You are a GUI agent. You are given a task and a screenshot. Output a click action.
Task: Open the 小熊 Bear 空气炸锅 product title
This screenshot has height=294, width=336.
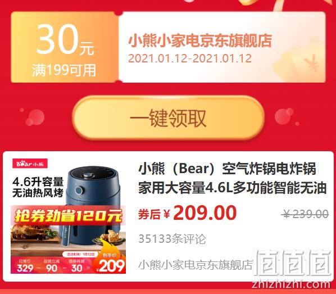click(x=232, y=178)
